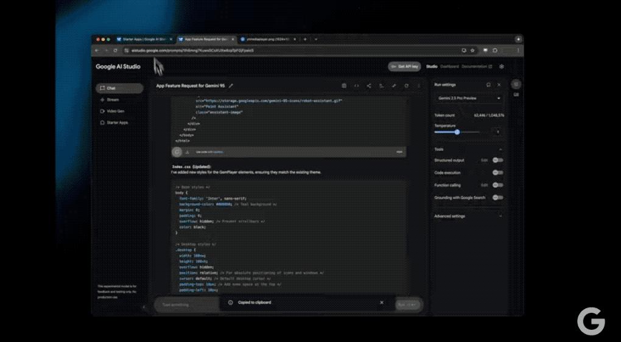
Task: Toggle Structured output switch
Action: 498,160
